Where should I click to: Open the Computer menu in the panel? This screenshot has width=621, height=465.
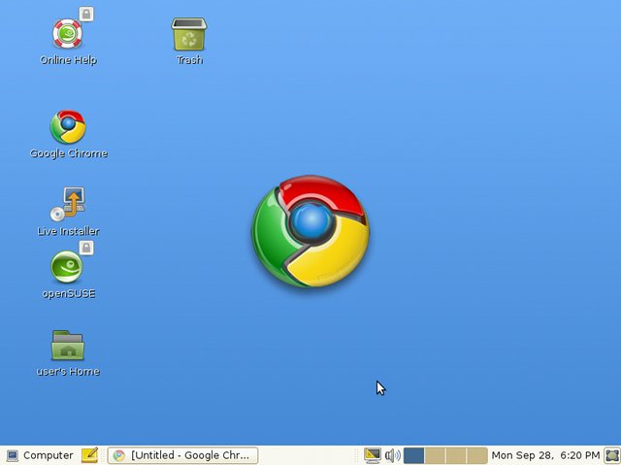(40, 455)
